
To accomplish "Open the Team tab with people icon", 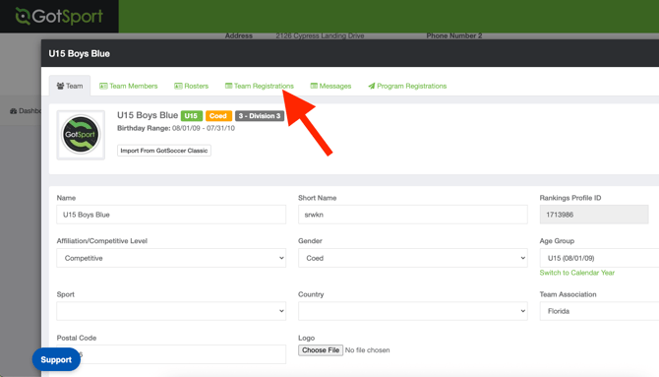I will 70,86.
